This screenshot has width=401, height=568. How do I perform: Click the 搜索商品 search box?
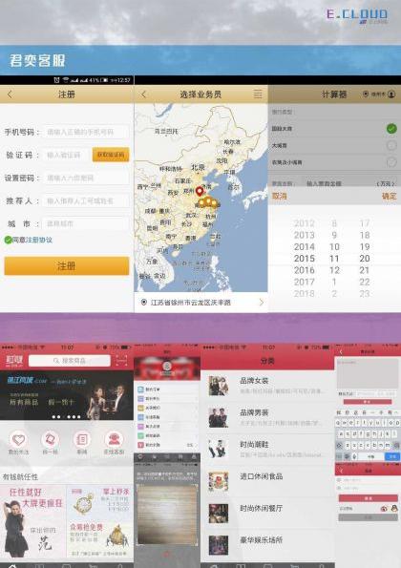[70, 361]
